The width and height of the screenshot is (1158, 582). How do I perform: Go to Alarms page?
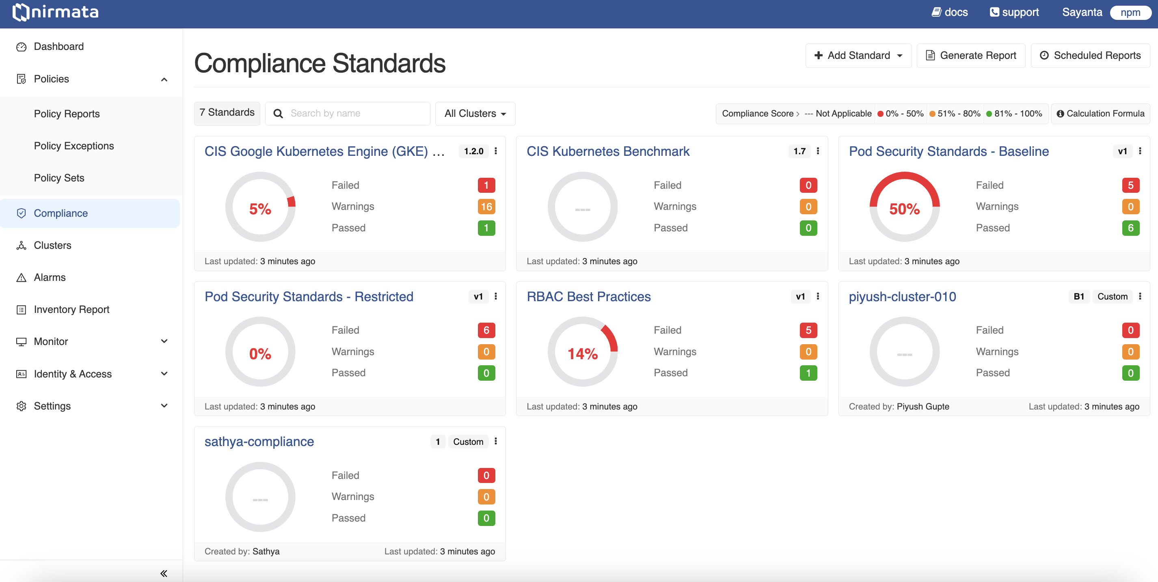[50, 277]
